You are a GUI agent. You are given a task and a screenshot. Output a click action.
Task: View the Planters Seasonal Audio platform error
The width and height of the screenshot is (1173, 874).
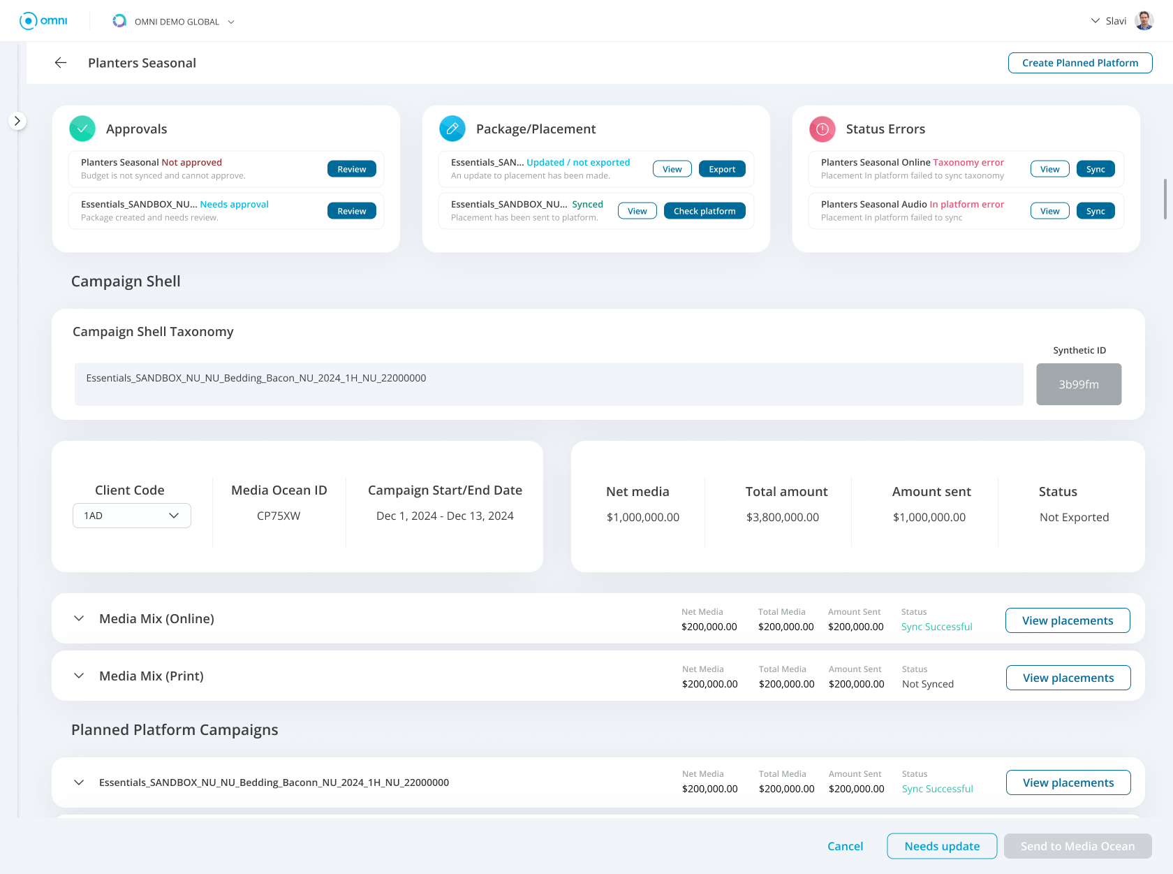(1050, 211)
